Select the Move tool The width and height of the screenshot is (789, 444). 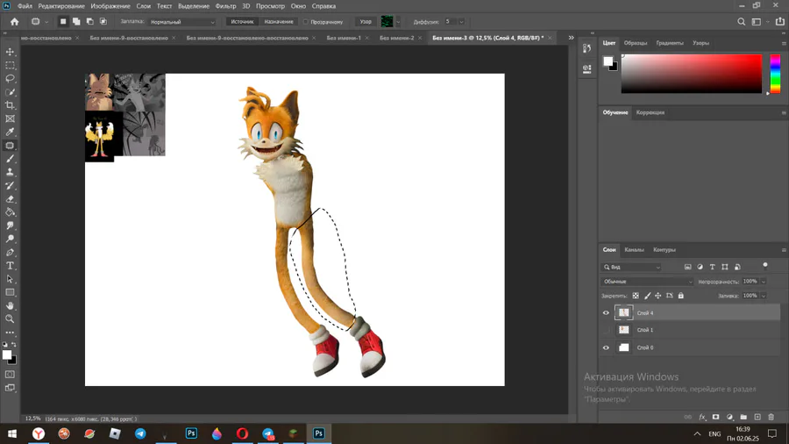tap(10, 52)
